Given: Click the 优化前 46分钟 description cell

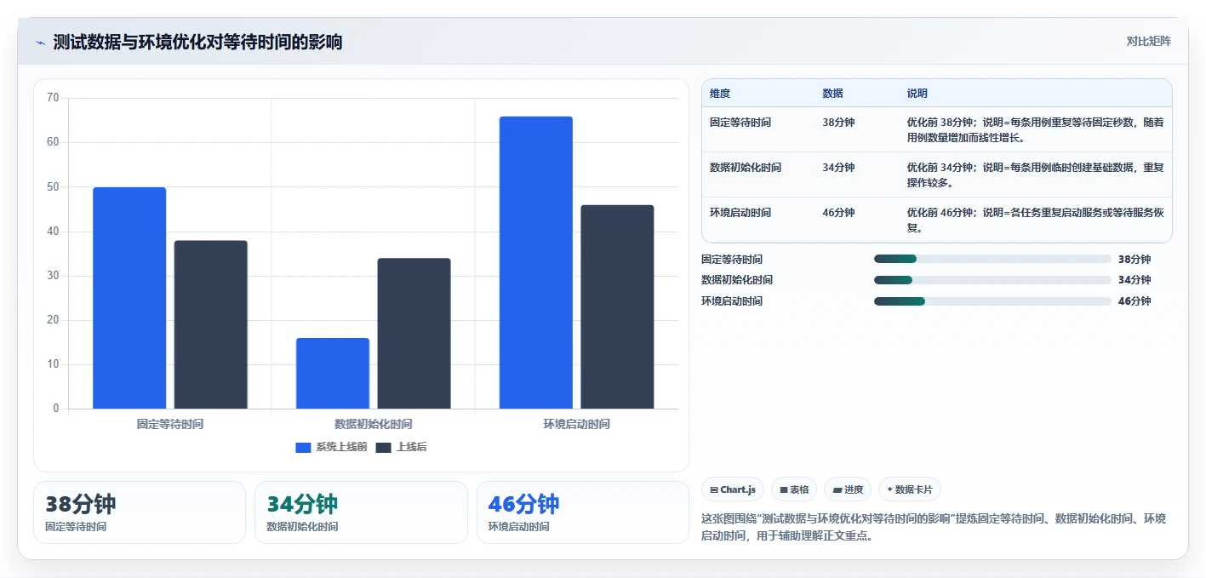Looking at the screenshot, I should tap(1035, 220).
